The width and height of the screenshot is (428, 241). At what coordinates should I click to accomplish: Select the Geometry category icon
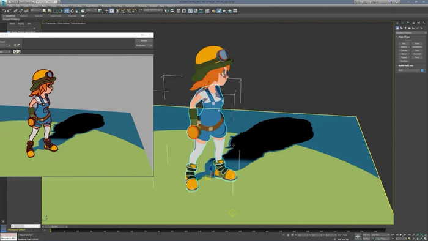pyautogui.click(x=397, y=28)
